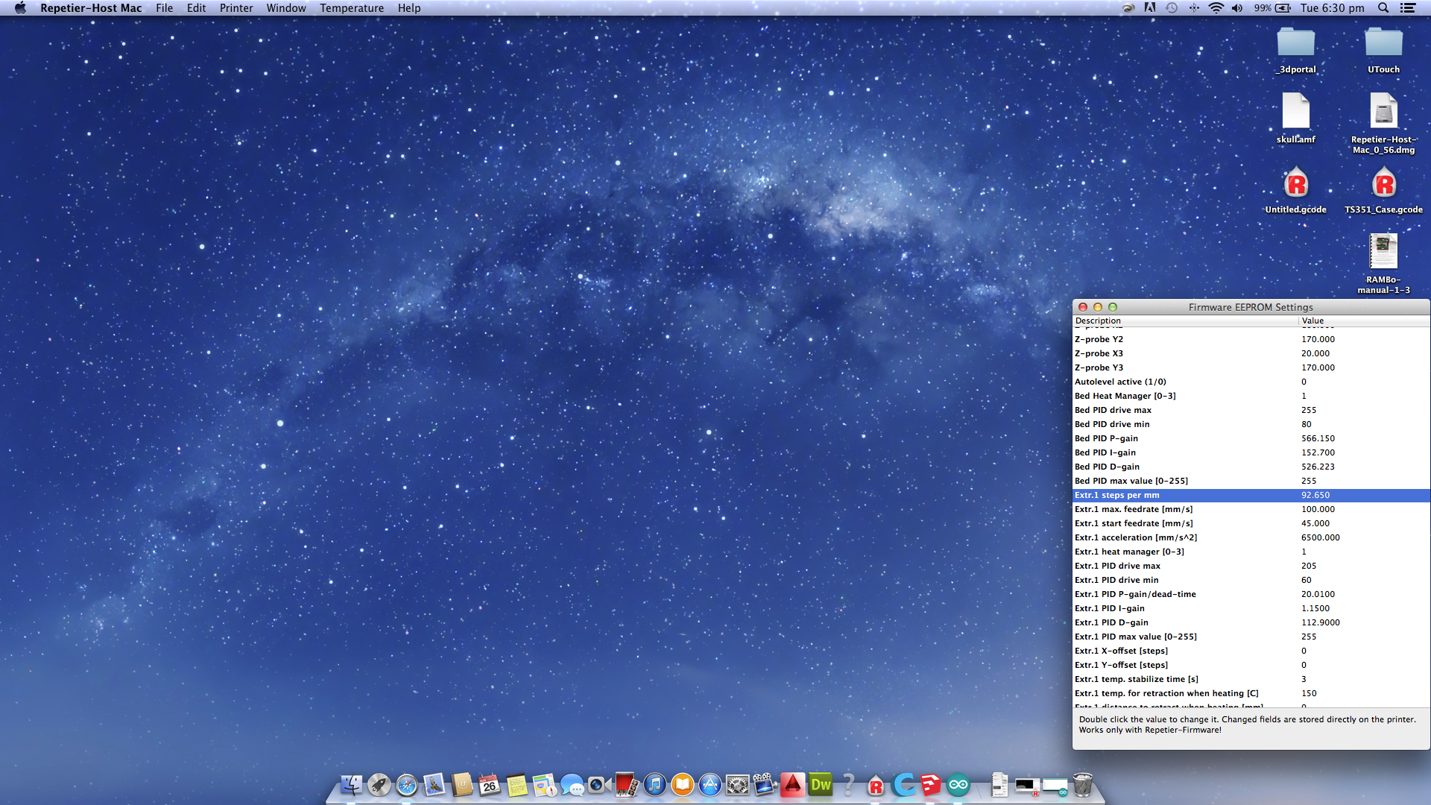The image size is (1431, 805).
Task: Open System Preferences from the dock
Action: tap(737, 785)
